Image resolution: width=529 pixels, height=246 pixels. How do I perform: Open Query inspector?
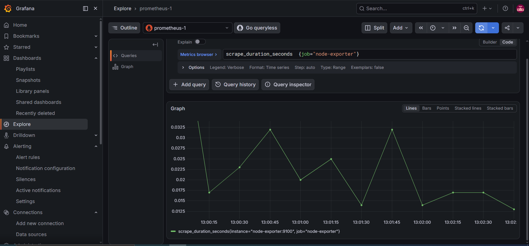click(288, 85)
